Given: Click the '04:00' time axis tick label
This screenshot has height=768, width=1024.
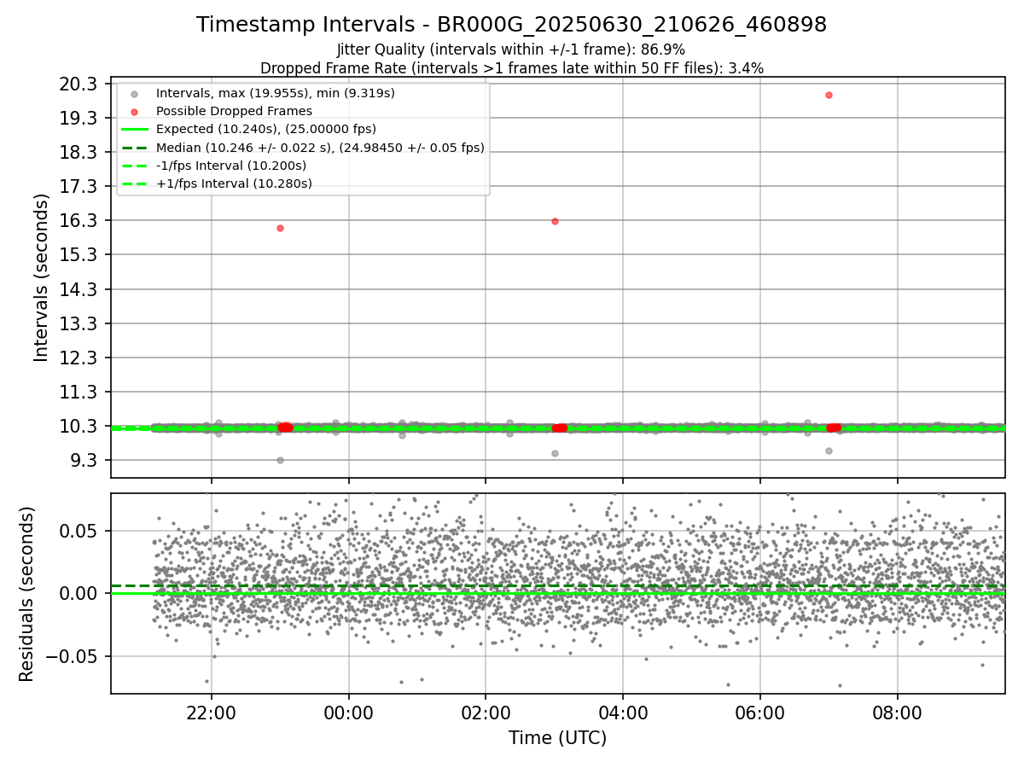Looking at the screenshot, I should [623, 712].
